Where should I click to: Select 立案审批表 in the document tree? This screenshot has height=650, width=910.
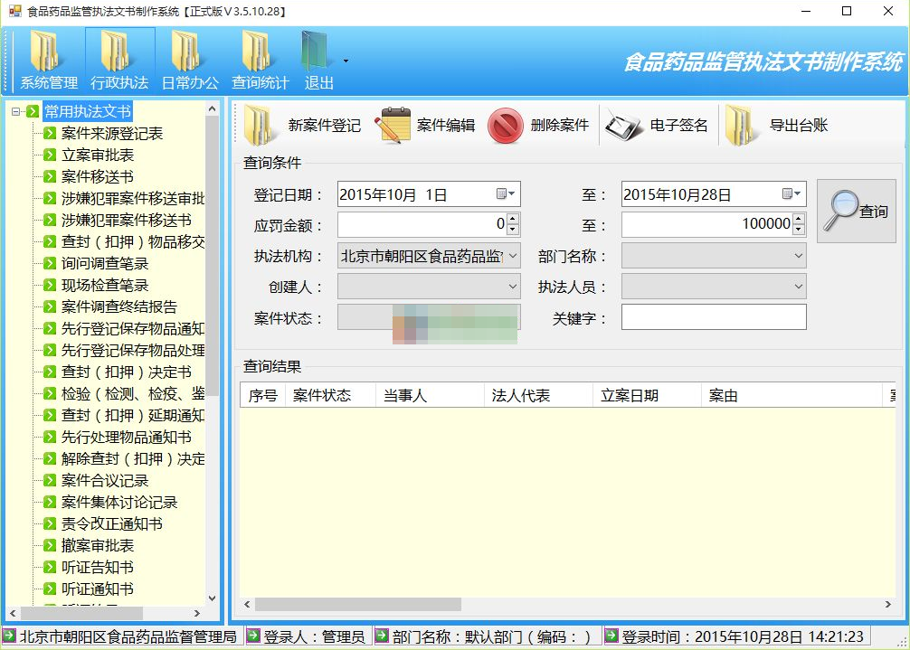(x=98, y=155)
